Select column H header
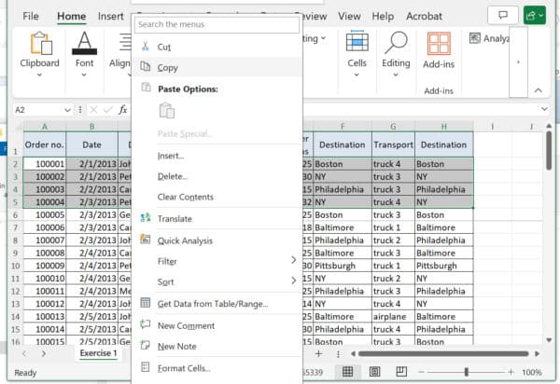The width and height of the screenshot is (560, 384). (x=444, y=126)
